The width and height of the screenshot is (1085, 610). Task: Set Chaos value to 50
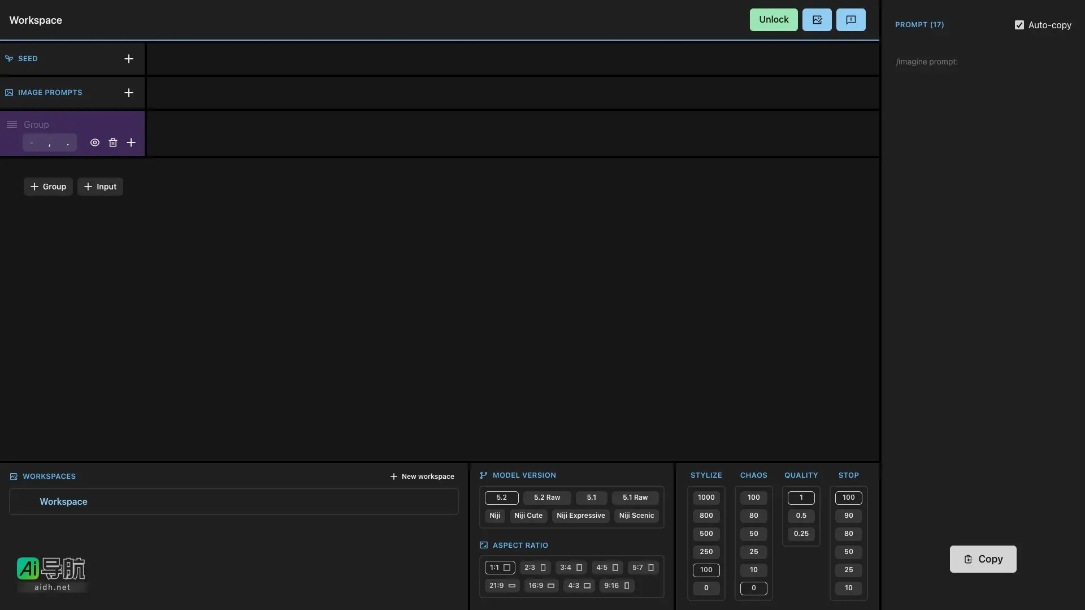(x=753, y=534)
